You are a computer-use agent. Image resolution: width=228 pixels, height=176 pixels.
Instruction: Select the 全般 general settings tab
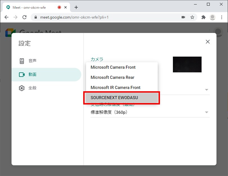point(46,88)
